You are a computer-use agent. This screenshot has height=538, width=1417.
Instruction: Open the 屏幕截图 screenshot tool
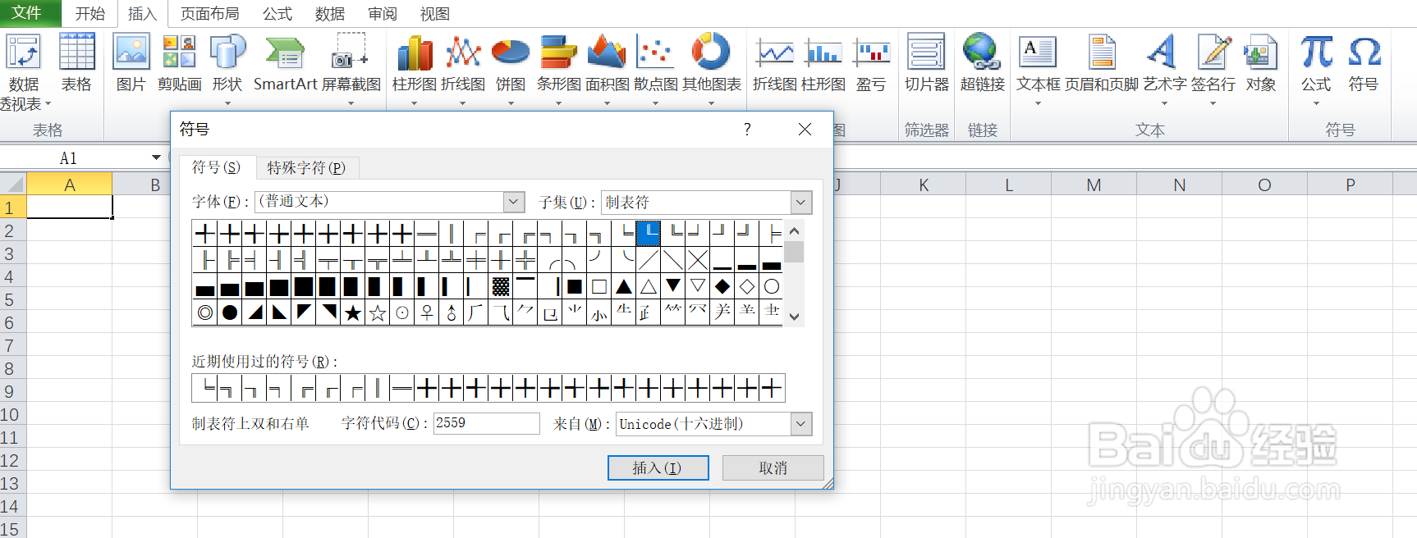[x=351, y=70]
